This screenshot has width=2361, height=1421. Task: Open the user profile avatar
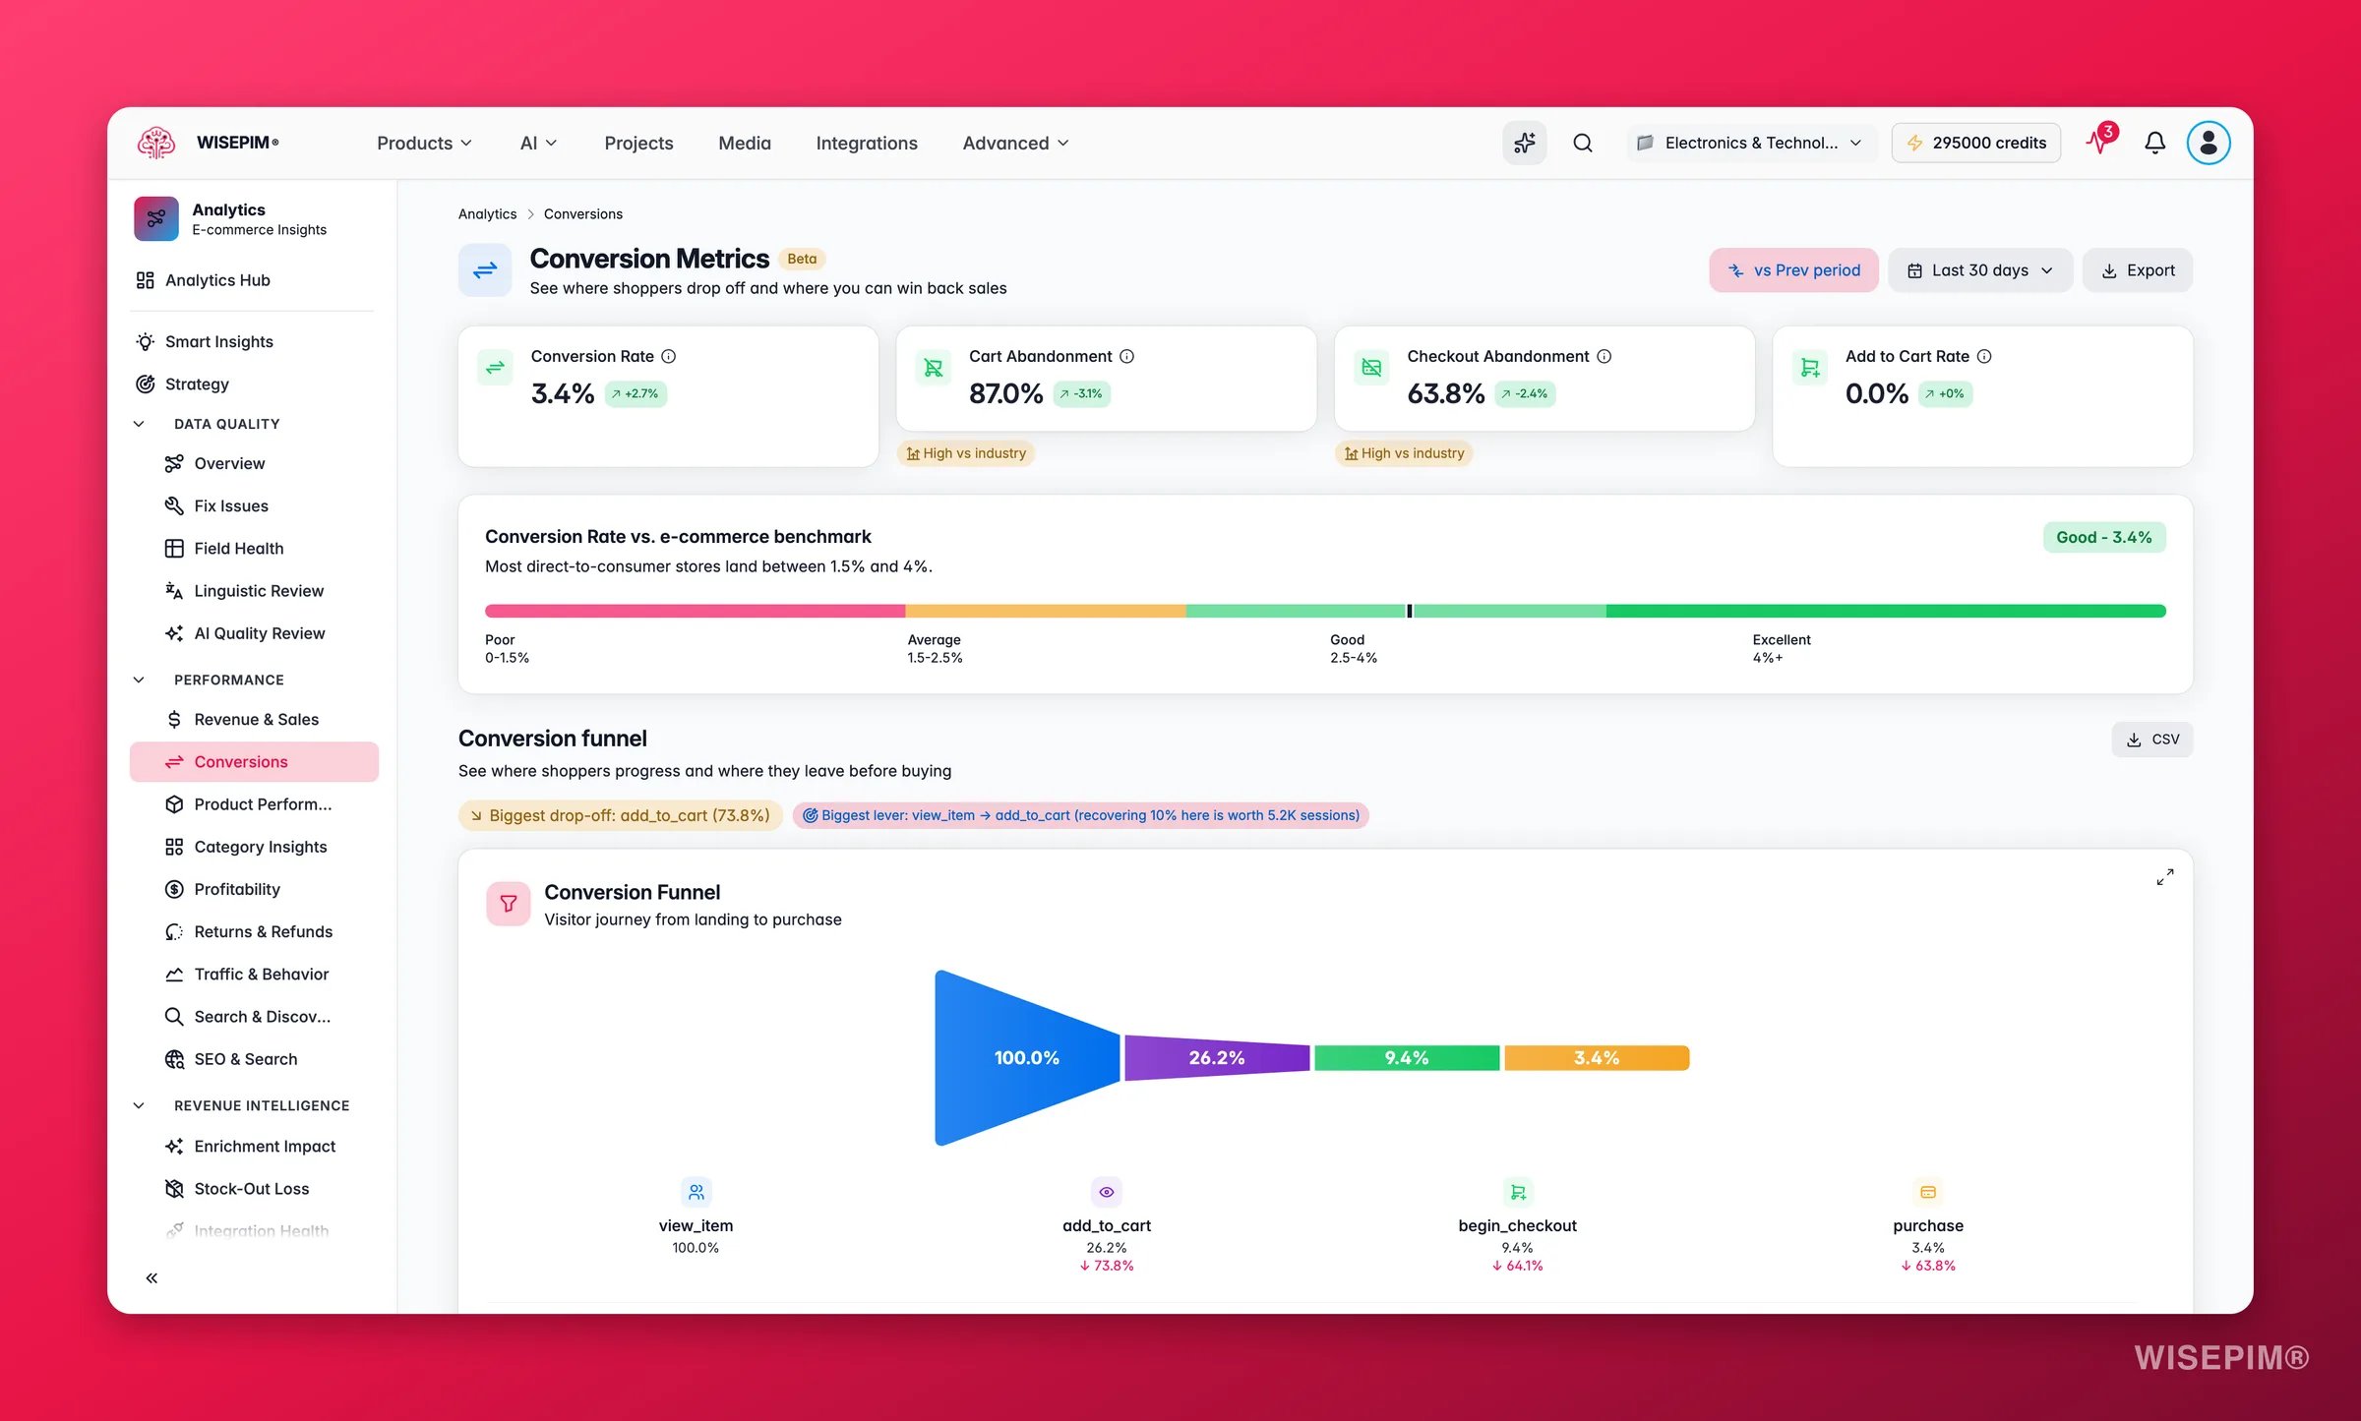tap(2209, 143)
